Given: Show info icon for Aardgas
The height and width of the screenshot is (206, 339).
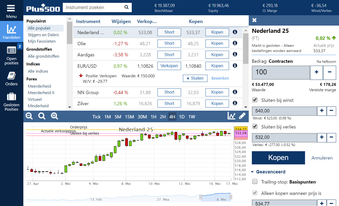Looking at the screenshot, I should pos(235,54).
